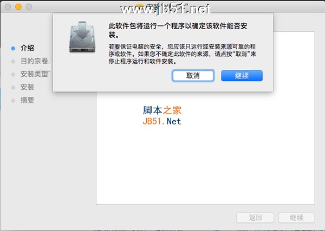Click the blue bullet beside 介绍

tap(13, 49)
